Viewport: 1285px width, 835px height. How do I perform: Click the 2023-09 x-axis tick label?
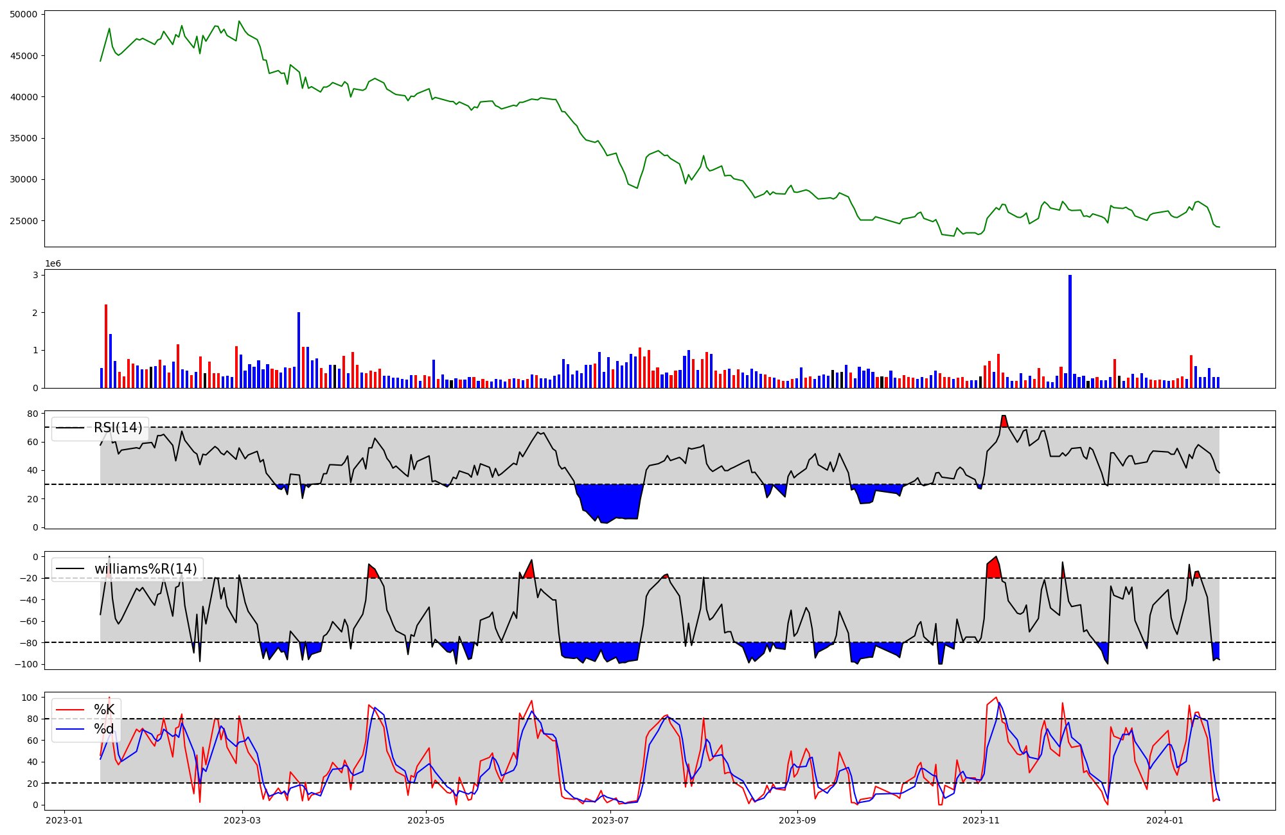tap(797, 820)
